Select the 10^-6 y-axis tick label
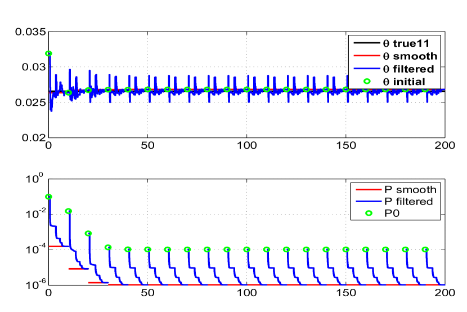 point(34,284)
